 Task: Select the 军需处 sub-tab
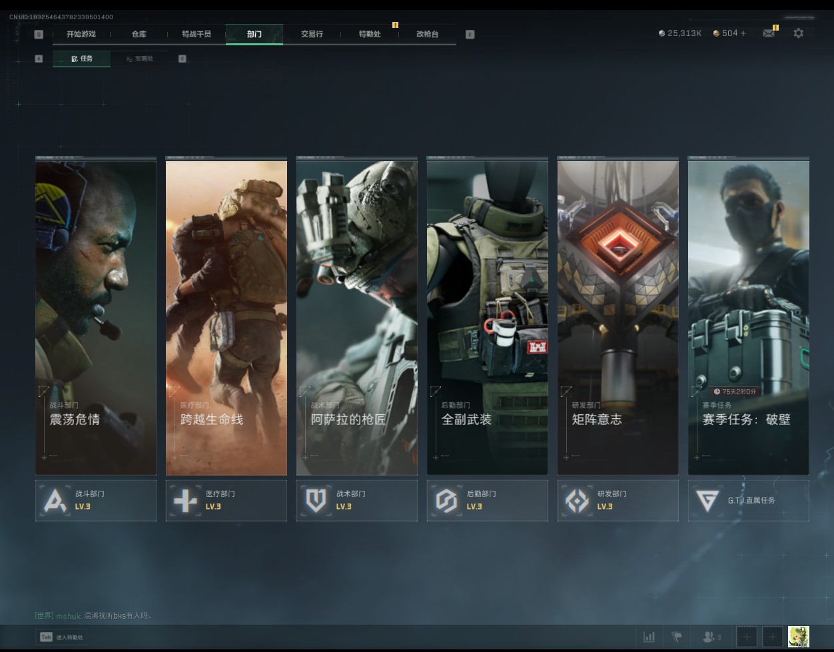tap(139, 59)
